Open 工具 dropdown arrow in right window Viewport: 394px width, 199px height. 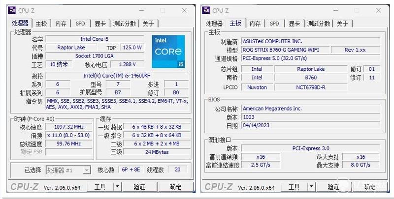point(311,187)
